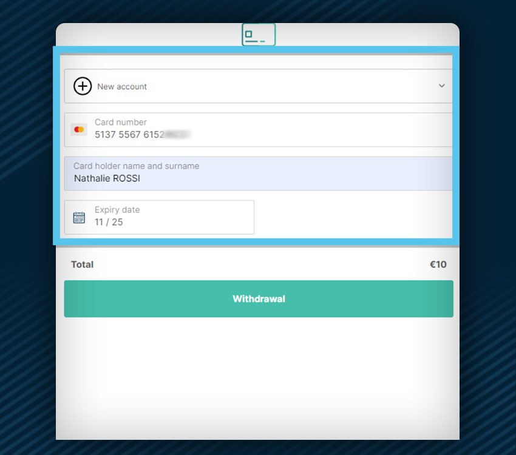Image resolution: width=516 pixels, height=455 pixels.
Task: Click the 5137 5567 6152 card digits
Action: click(x=129, y=135)
